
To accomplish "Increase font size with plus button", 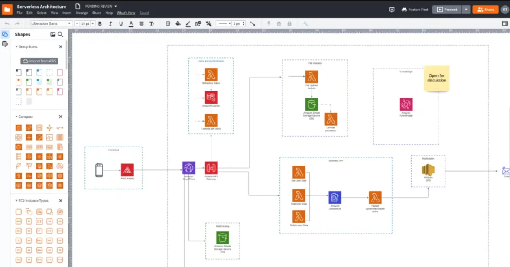I will coord(93,23).
